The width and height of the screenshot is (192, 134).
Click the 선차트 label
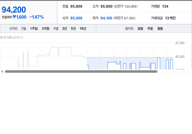point(13,28)
